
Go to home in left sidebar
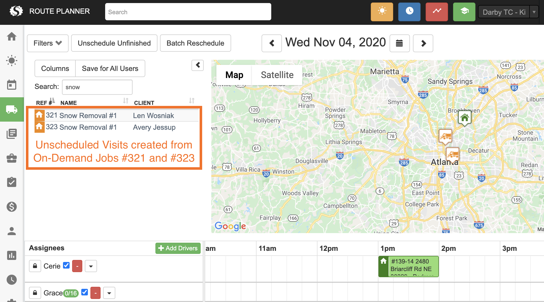[12, 36]
